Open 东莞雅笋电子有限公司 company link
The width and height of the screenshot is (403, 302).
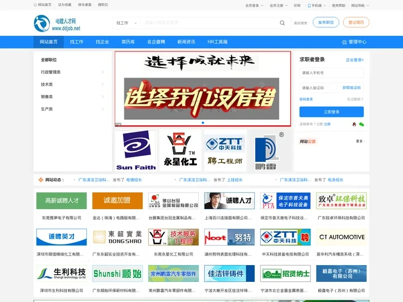click(62, 218)
